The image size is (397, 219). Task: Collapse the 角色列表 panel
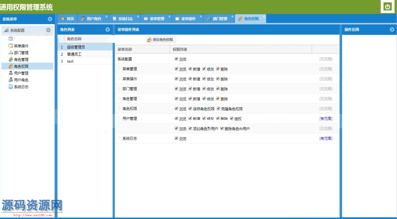tap(107, 30)
